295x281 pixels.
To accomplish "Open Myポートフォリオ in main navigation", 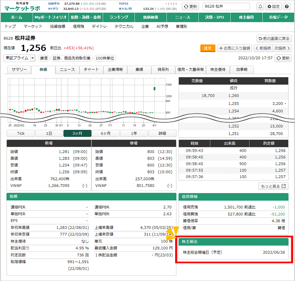I will 51,17.
